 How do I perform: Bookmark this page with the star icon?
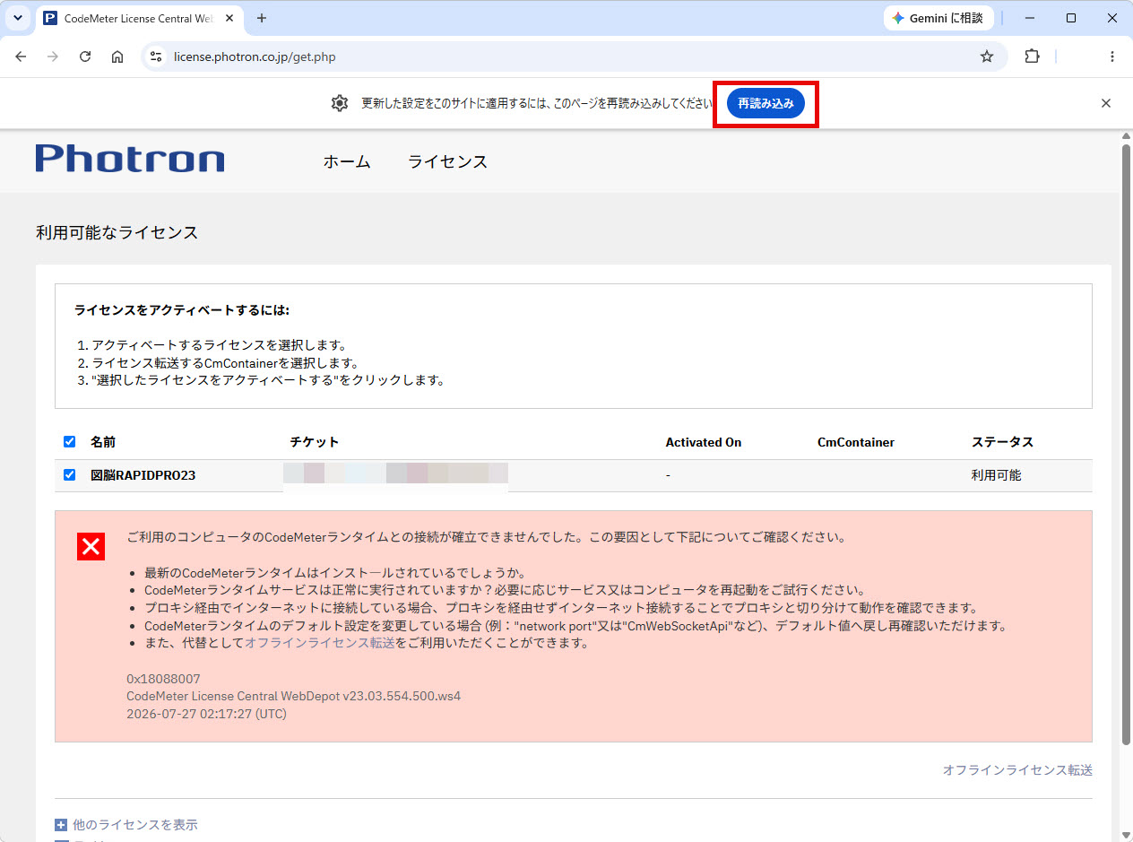987,56
